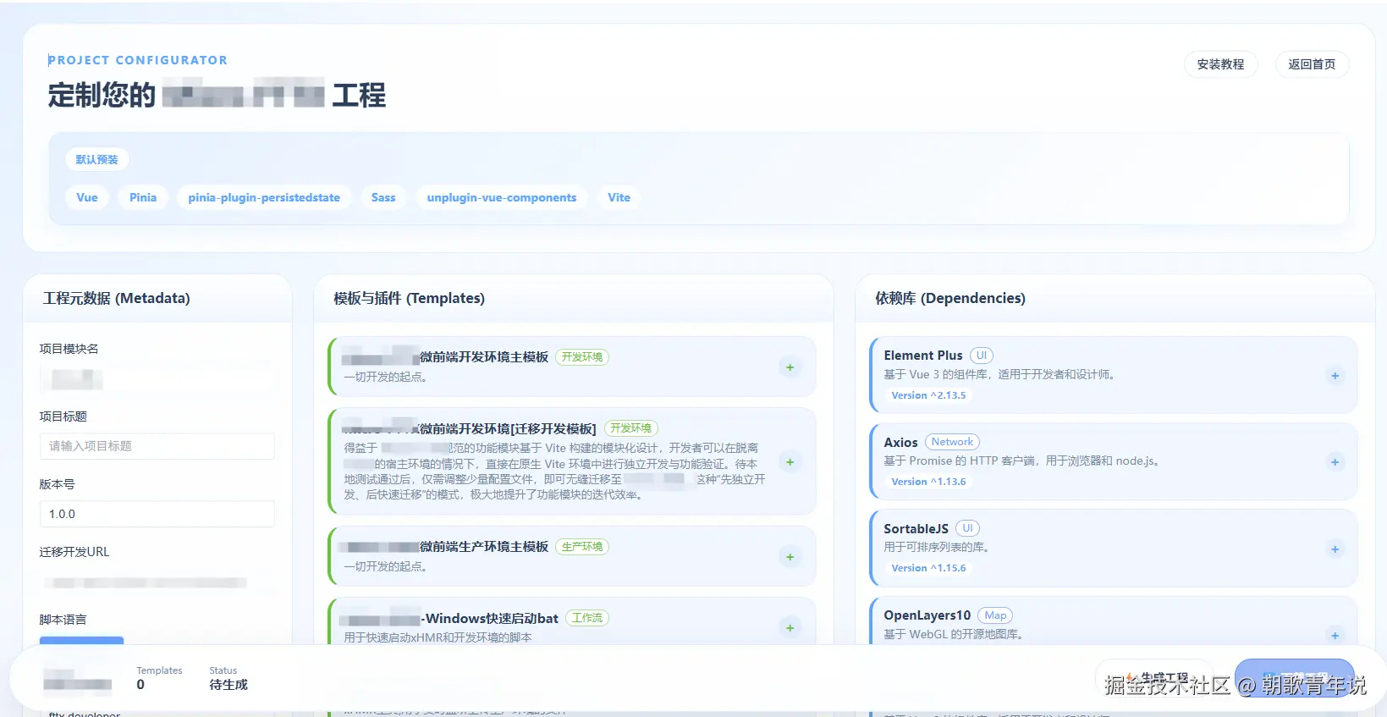Click the unplugin-vue-components tag
Viewport: 1387px width, 717px height.
coord(502,197)
